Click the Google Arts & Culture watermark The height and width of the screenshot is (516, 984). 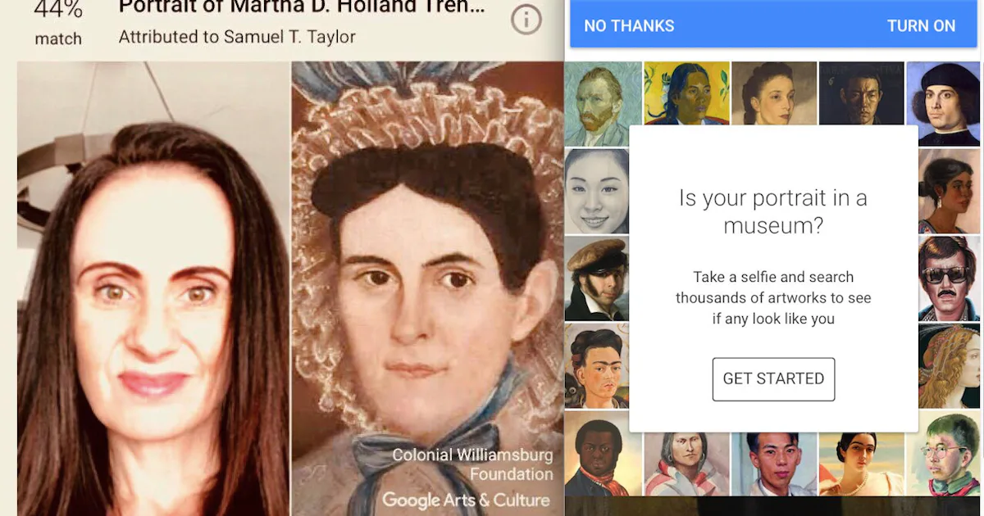tap(466, 499)
